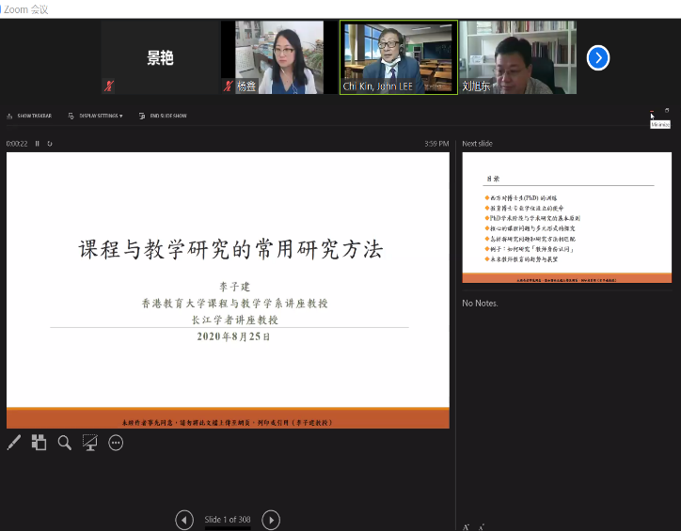Viewport: 681px width, 531px height.
Task: Increase the notes text size
Action: pyautogui.click(x=467, y=526)
